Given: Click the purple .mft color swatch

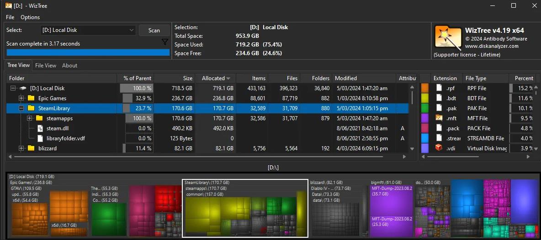Looking at the screenshot, I should [x=425, y=118].
